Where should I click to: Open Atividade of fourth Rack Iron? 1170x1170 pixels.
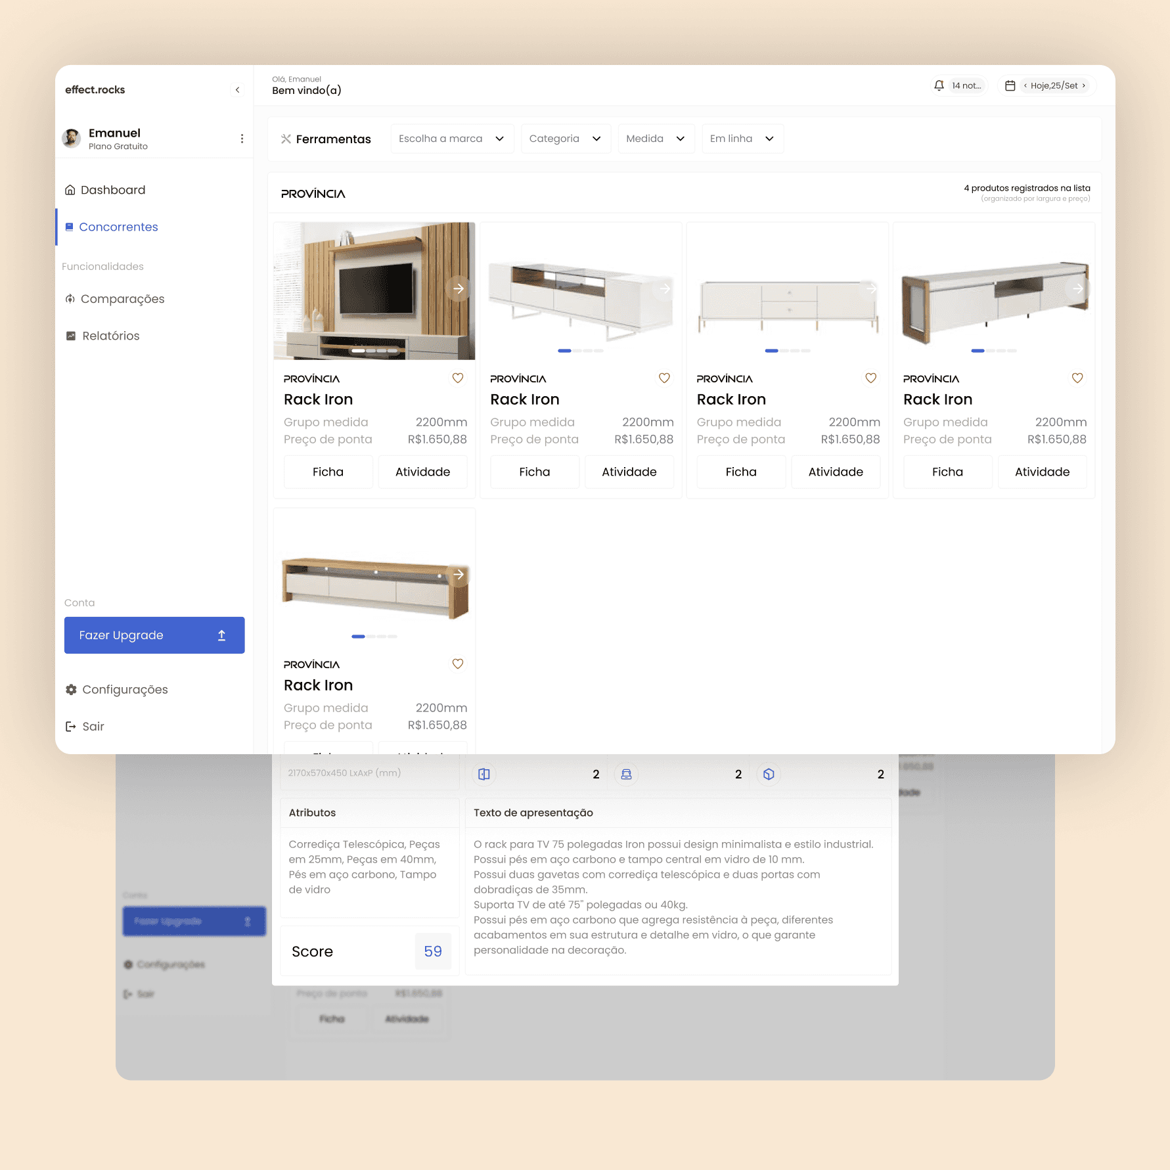pos(1043,472)
